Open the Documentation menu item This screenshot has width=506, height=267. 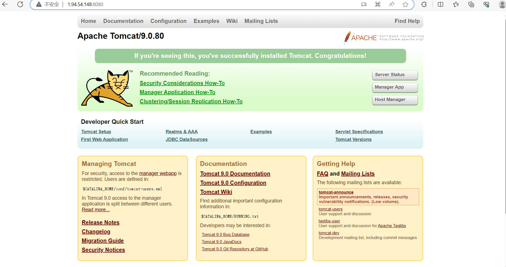(x=123, y=21)
